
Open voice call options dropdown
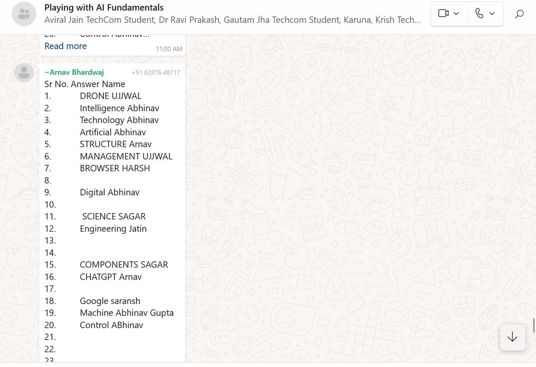[492, 14]
